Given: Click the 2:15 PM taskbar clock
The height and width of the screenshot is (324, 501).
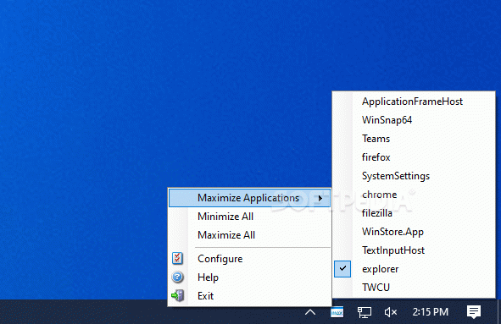Looking at the screenshot, I should coord(430,312).
